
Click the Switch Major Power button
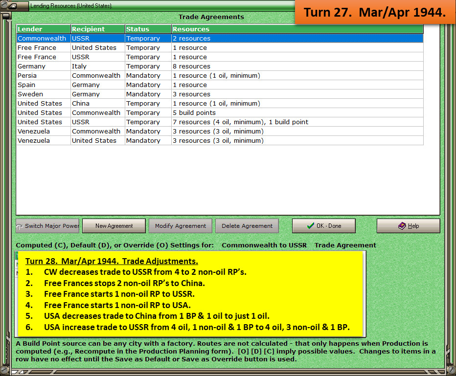47,226
